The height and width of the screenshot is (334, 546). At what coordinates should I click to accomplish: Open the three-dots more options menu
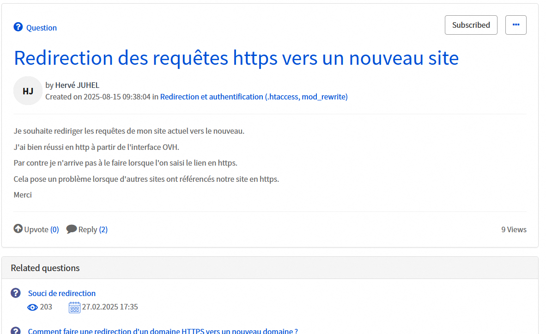516,25
